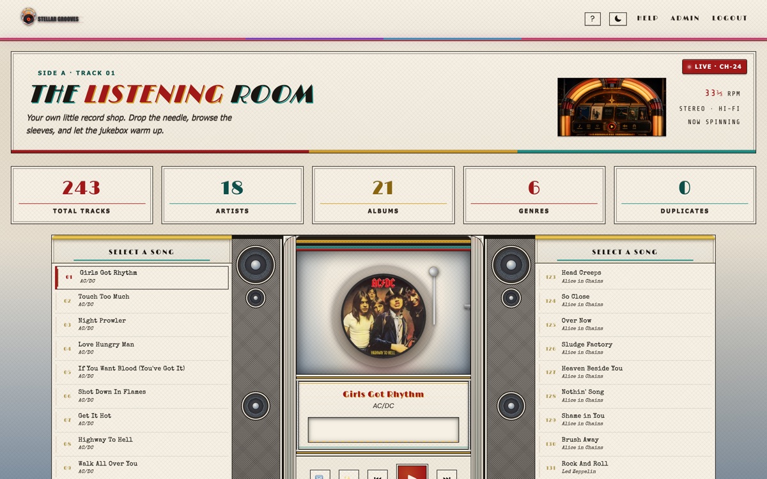Select track 124 So Close
Viewport: 767px width, 479px height.
[625, 300]
